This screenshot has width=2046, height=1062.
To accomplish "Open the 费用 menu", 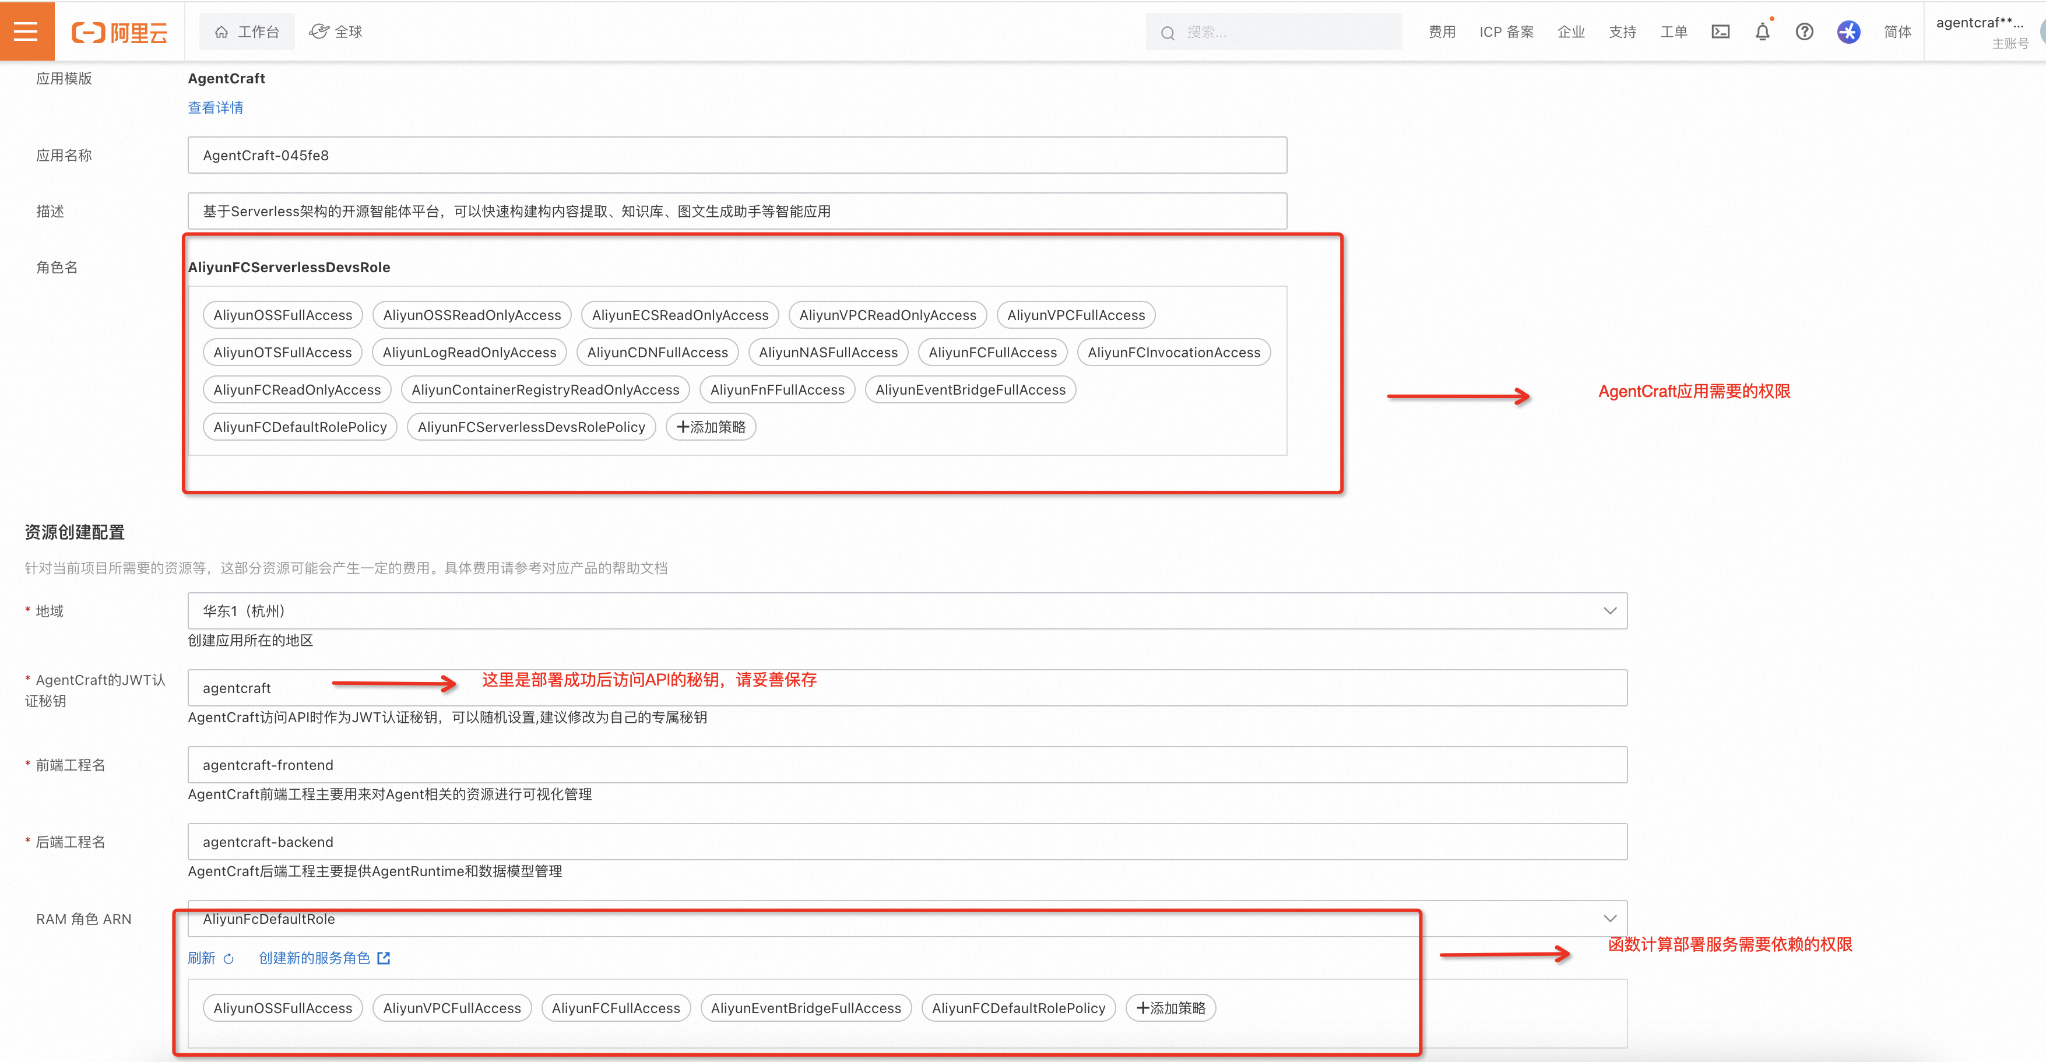I will [1442, 32].
